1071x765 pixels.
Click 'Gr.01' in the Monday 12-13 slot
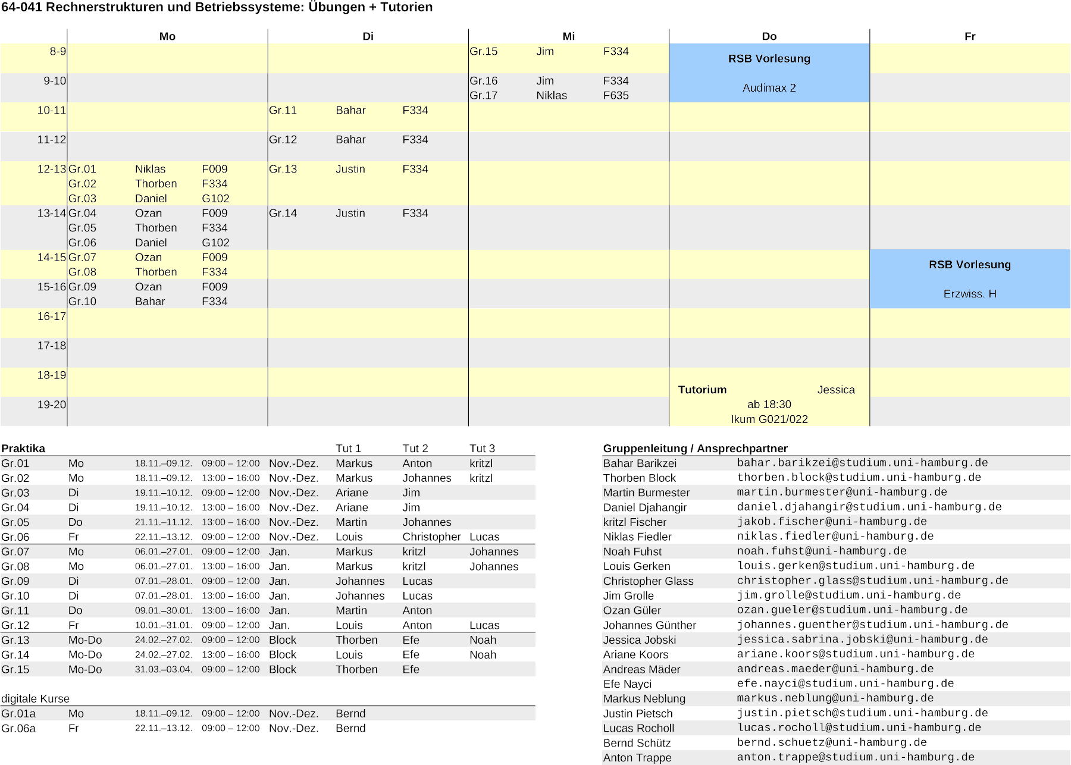click(x=82, y=169)
